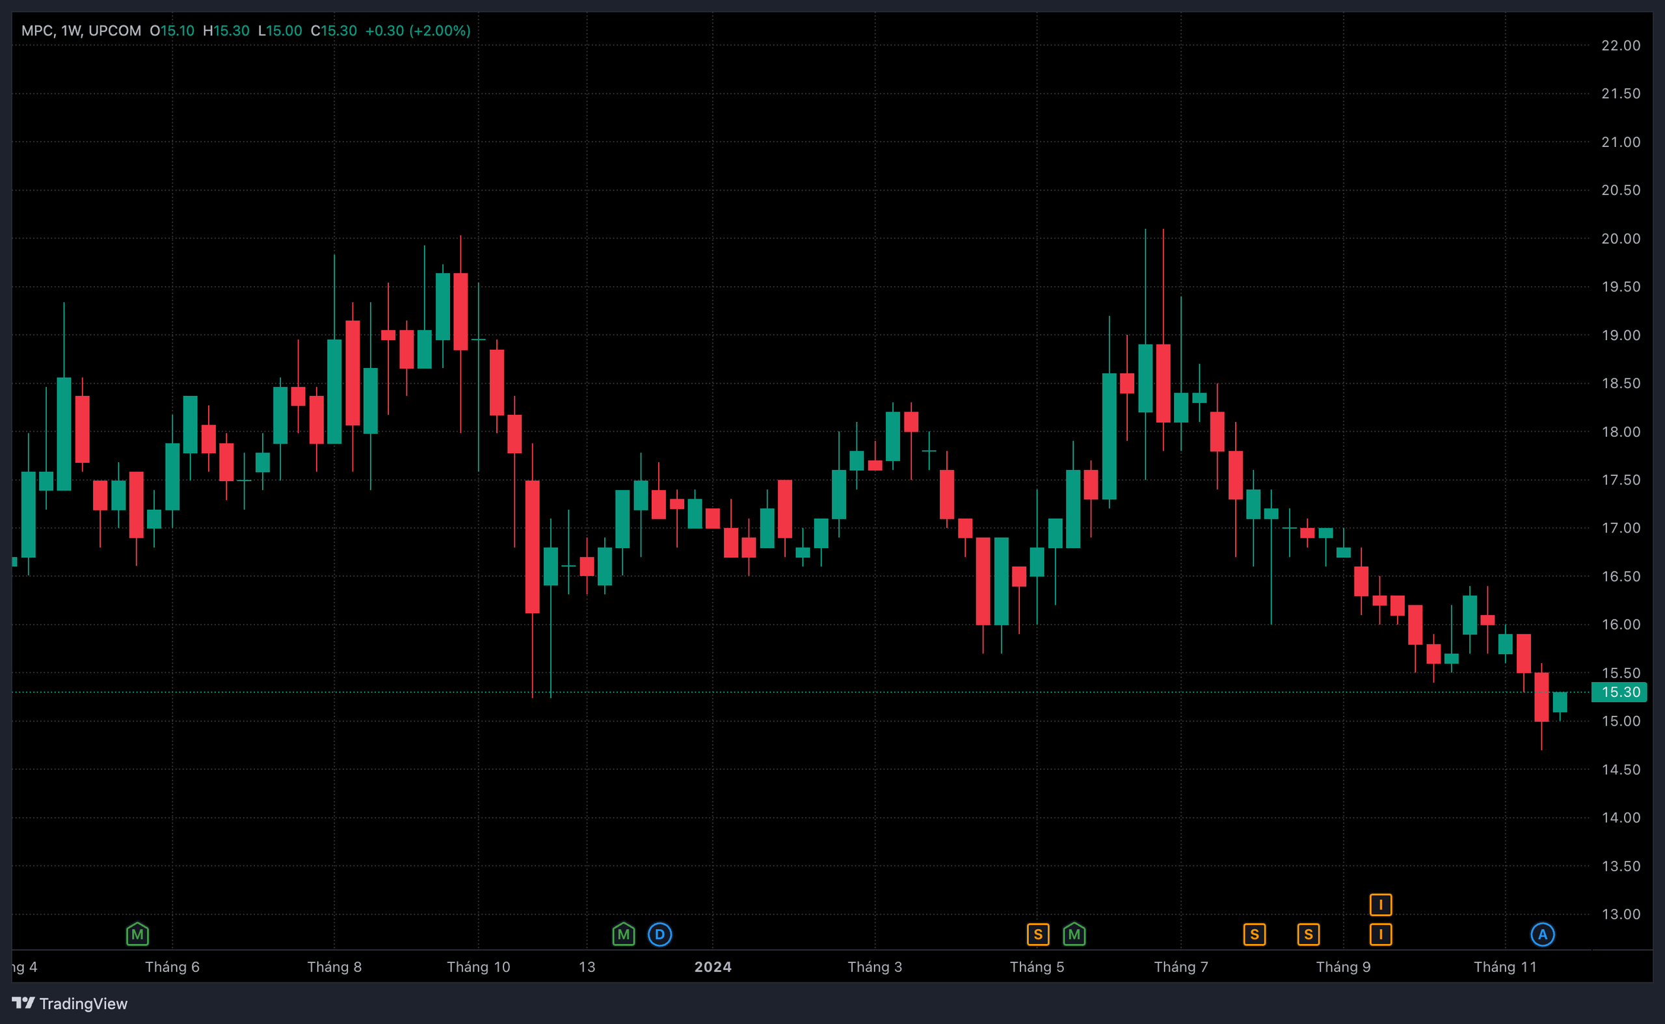
Task: Click the 19.00 price axis label
Action: (x=1620, y=335)
